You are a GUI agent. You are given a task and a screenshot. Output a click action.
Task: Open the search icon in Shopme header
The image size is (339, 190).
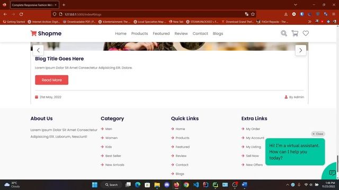(x=284, y=33)
